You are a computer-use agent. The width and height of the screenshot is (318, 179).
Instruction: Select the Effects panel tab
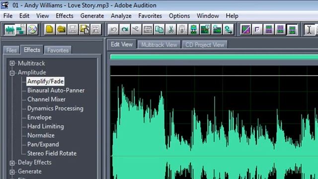point(32,50)
